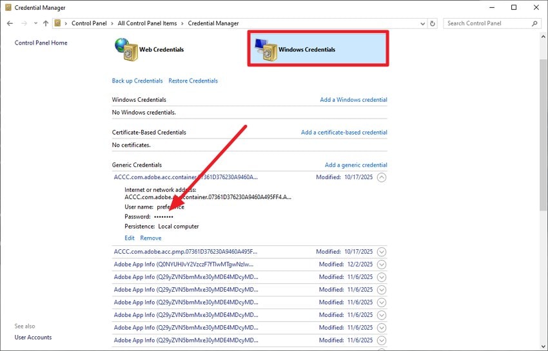Image resolution: width=548 pixels, height=351 pixels.
Task: Click ACCC.com.adobe.acc.pmp credential name
Action: click(x=185, y=251)
